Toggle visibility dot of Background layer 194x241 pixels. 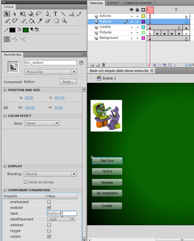tap(132, 38)
